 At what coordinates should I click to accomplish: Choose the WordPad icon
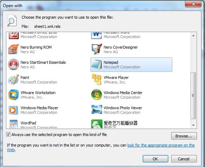pyautogui.click(x=13, y=124)
